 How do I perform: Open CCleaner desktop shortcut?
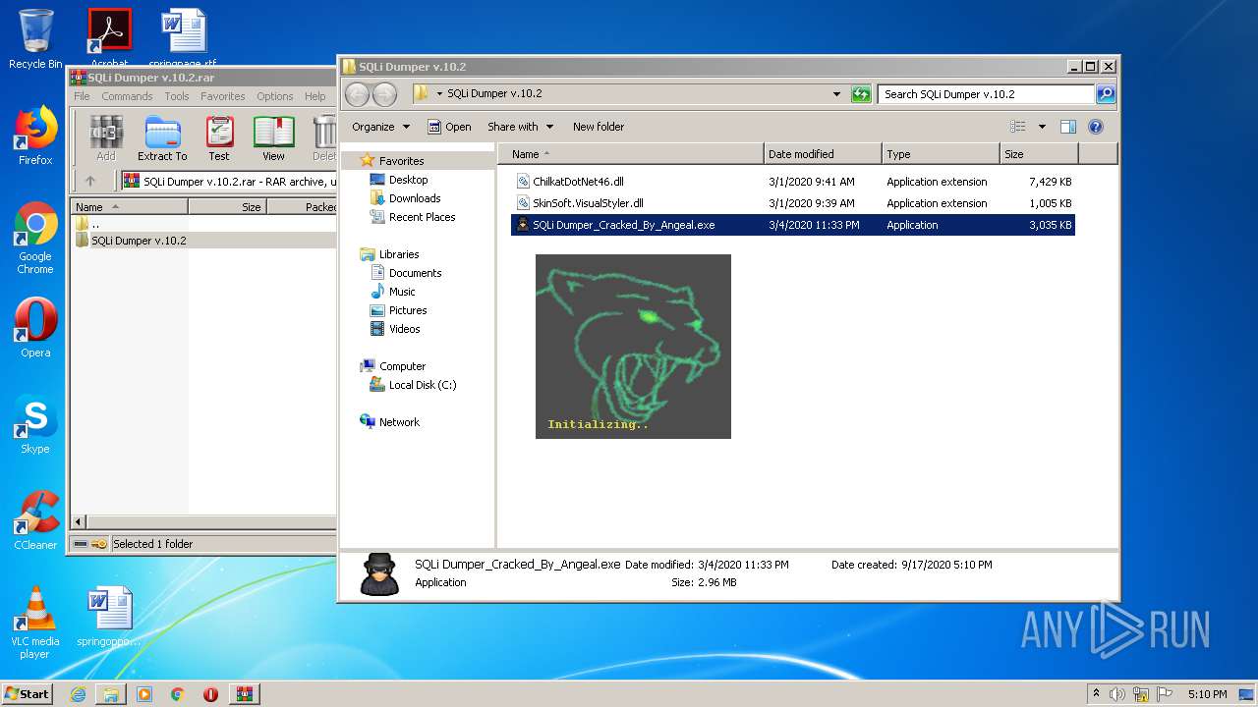(x=35, y=520)
